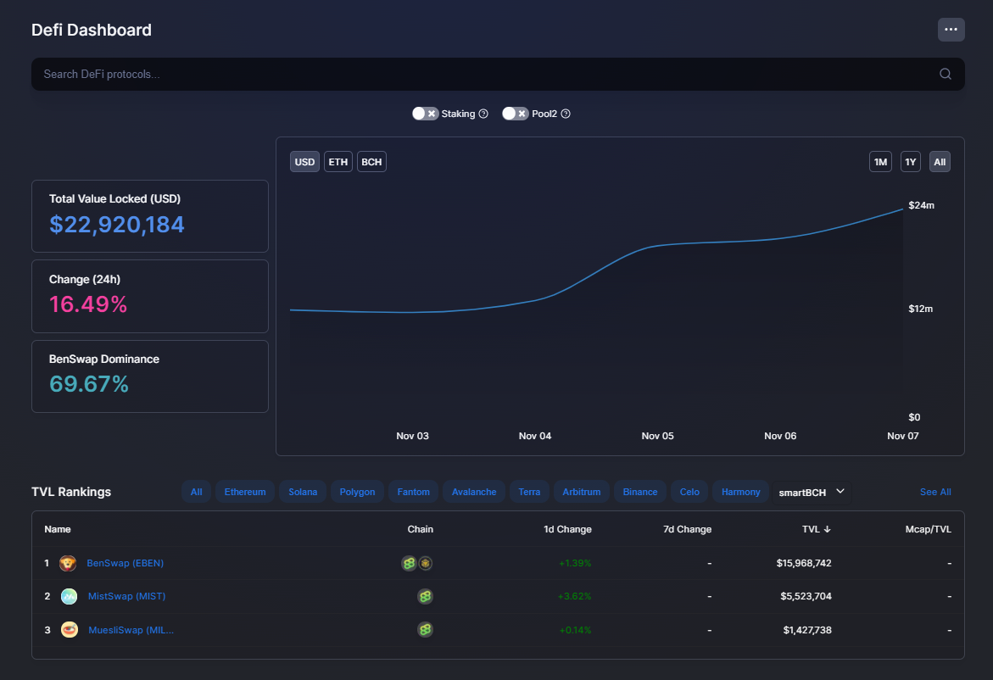Open the BenSwap (EBEN) protocol link
This screenshot has width=993, height=680.
[126, 563]
